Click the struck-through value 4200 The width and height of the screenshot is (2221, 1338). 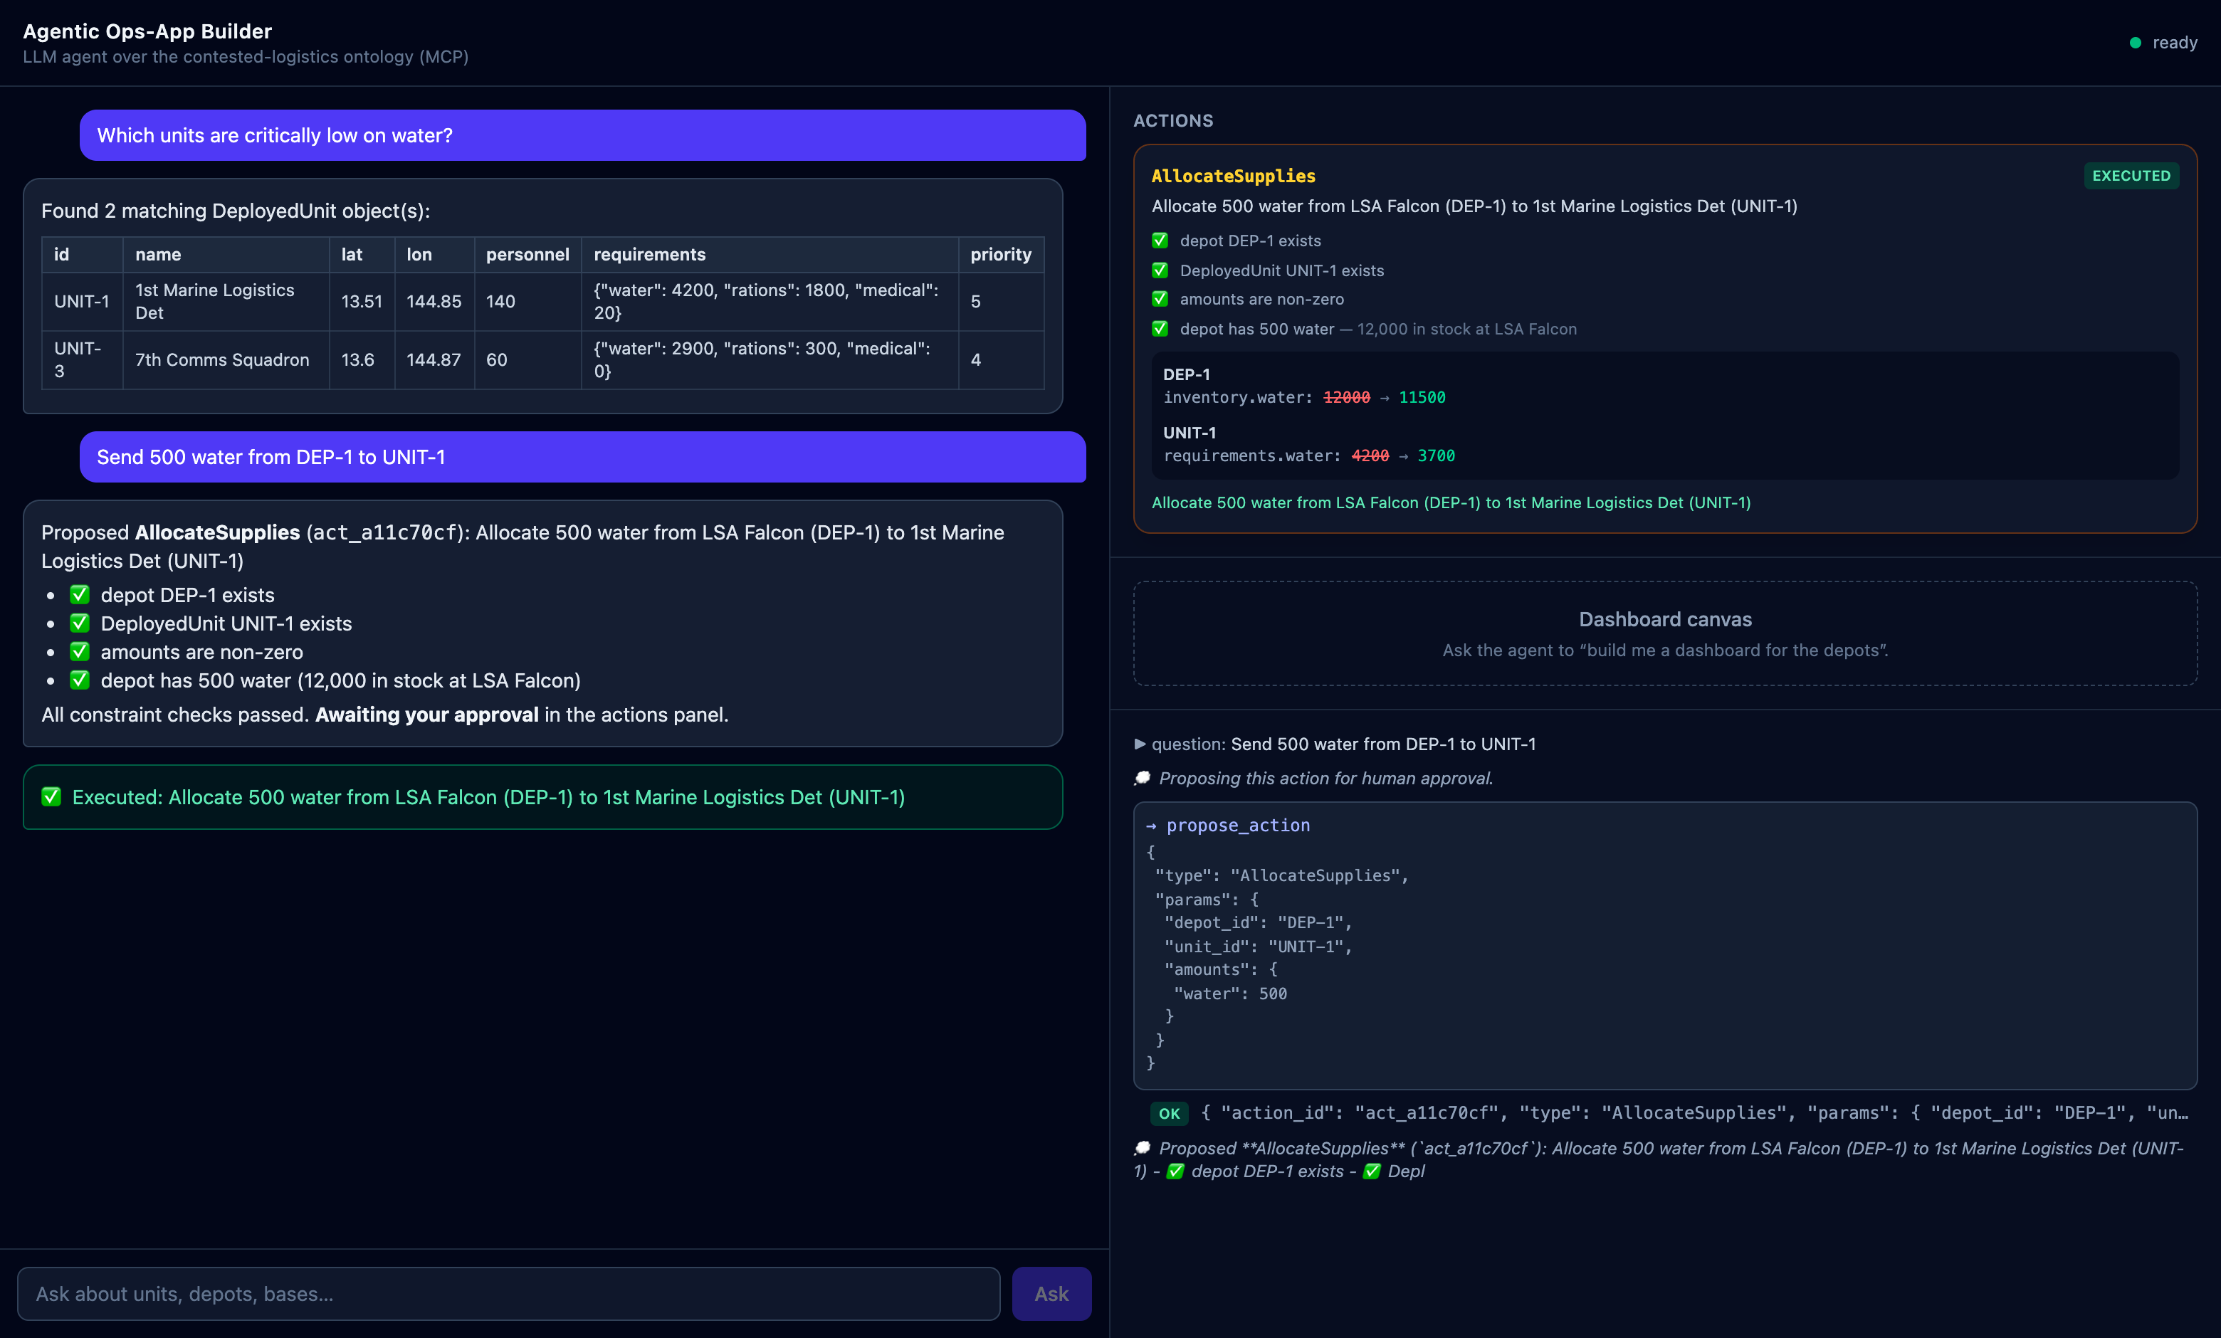point(1370,456)
